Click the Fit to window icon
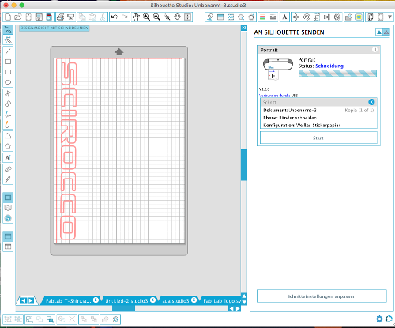 pos(187,17)
